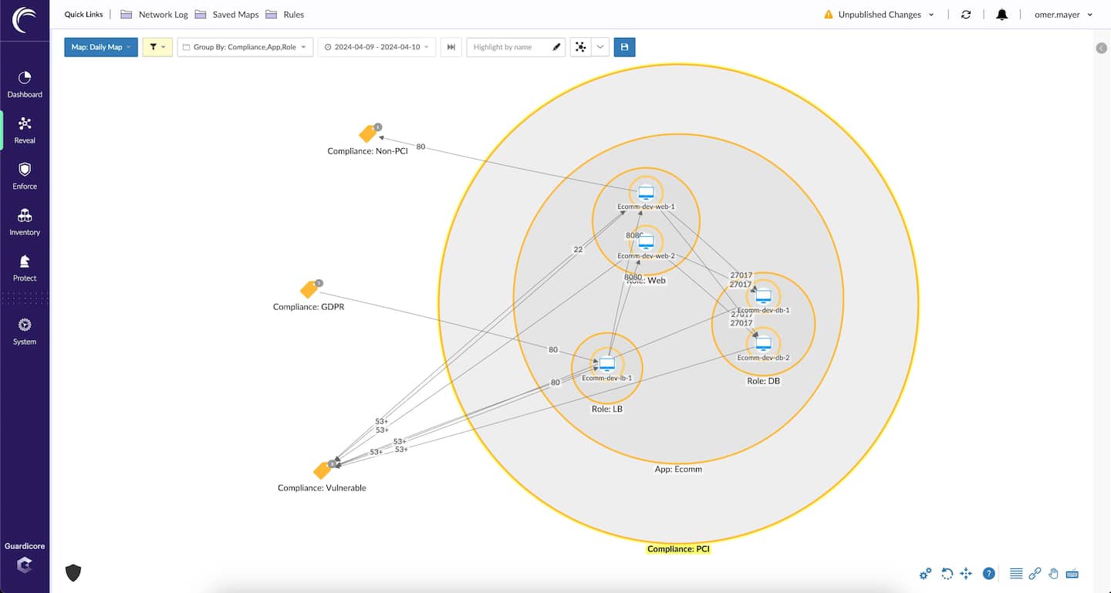Open the date range dropdown

click(377, 47)
